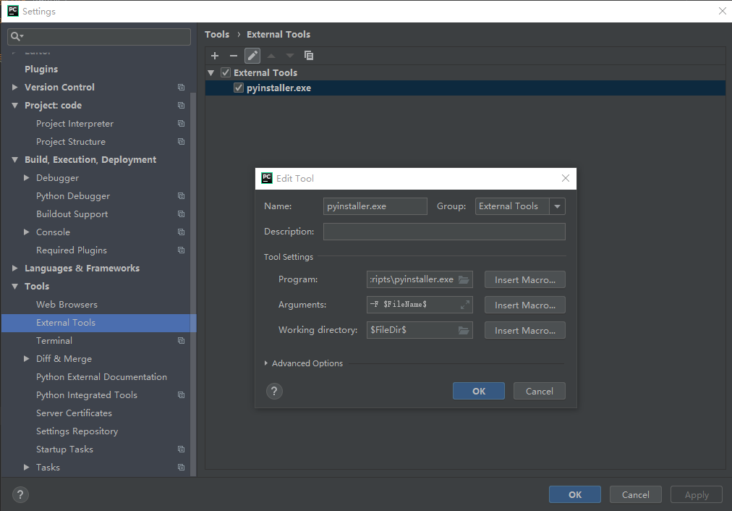
Task: Click project-level icon beside Console
Action: 181,232
